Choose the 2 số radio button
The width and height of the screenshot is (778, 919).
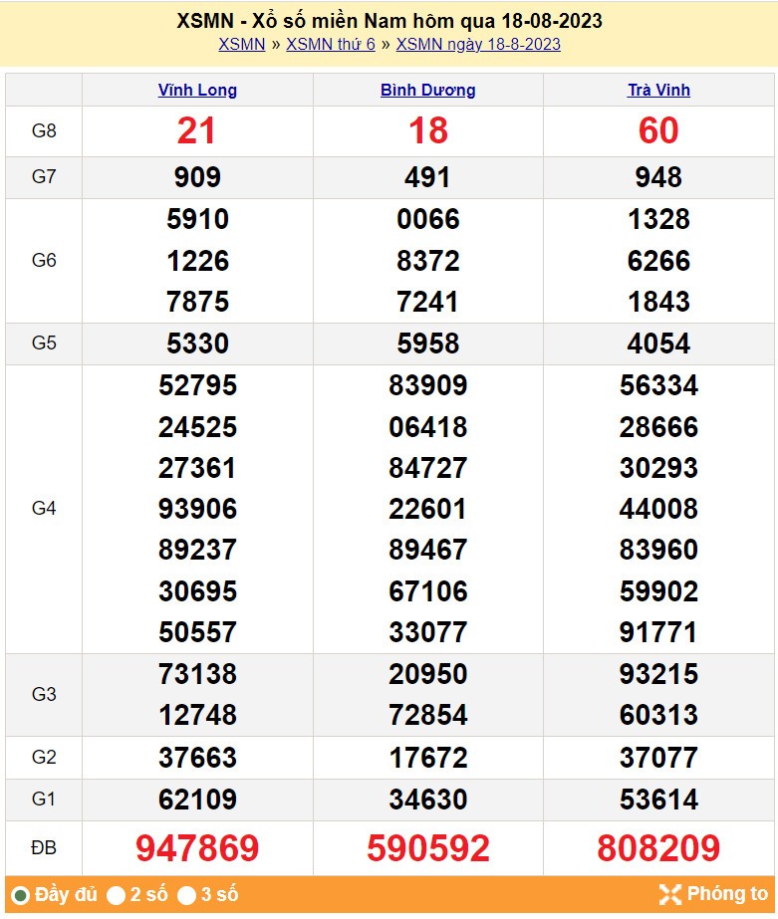[117, 894]
